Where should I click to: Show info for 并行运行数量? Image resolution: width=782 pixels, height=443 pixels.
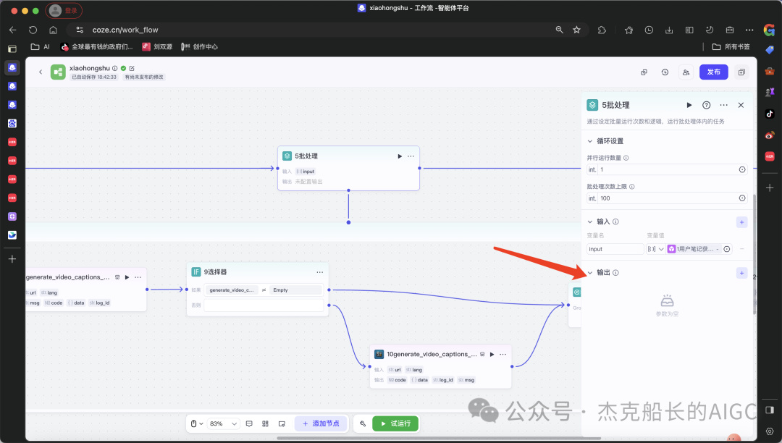coord(626,158)
